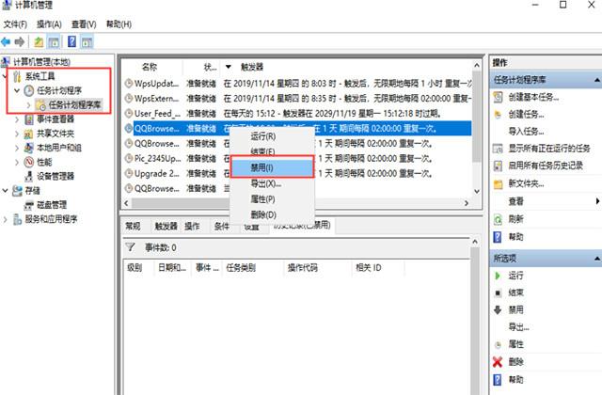Click clock icon of the WpsUpdat... task
Viewport: 602px width, 395px height.
click(x=129, y=84)
